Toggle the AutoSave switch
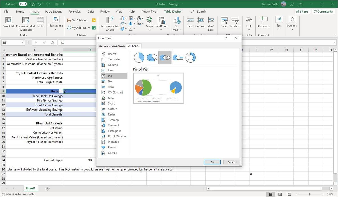This screenshot has width=338, height=197. click(x=23, y=4)
